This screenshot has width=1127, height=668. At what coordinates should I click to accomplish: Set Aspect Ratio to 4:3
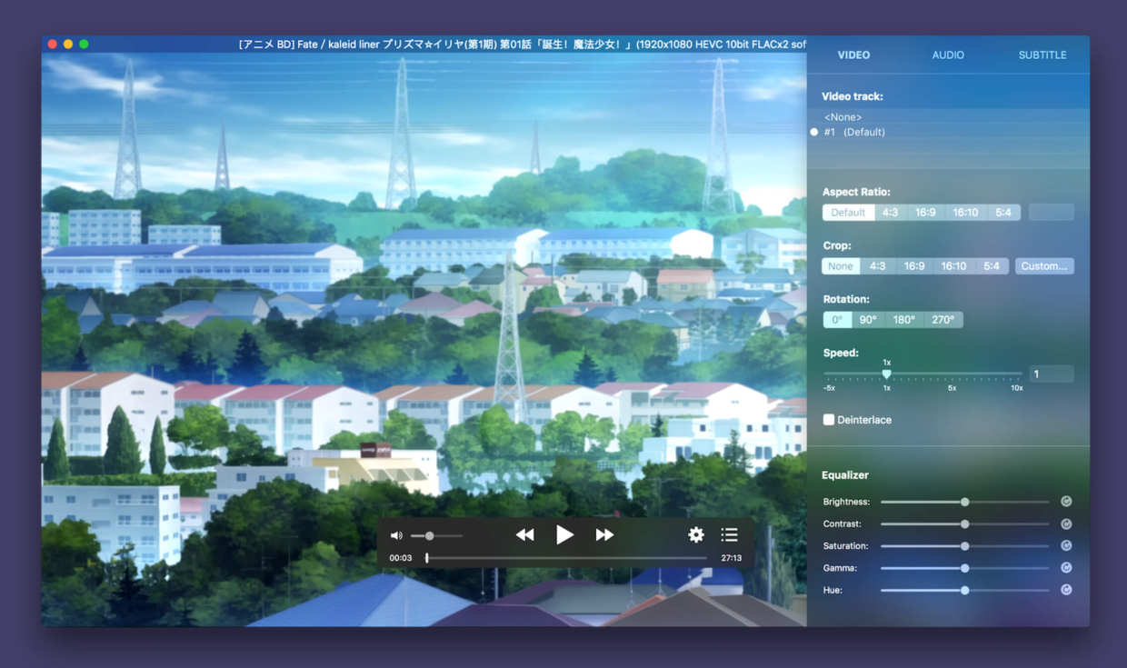coord(890,213)
